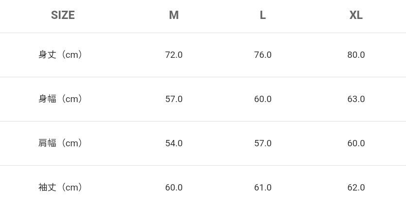This screenshot has width=406, height=208.
Task: Click the 80.0 body length value
Action: (x=356, y=55)
